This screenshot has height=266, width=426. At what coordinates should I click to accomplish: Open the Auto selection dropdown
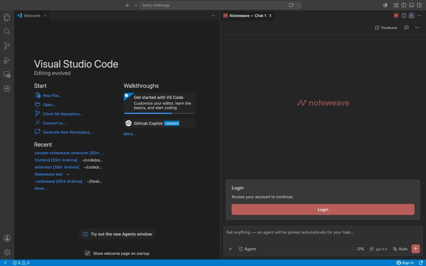coord(400,249)
